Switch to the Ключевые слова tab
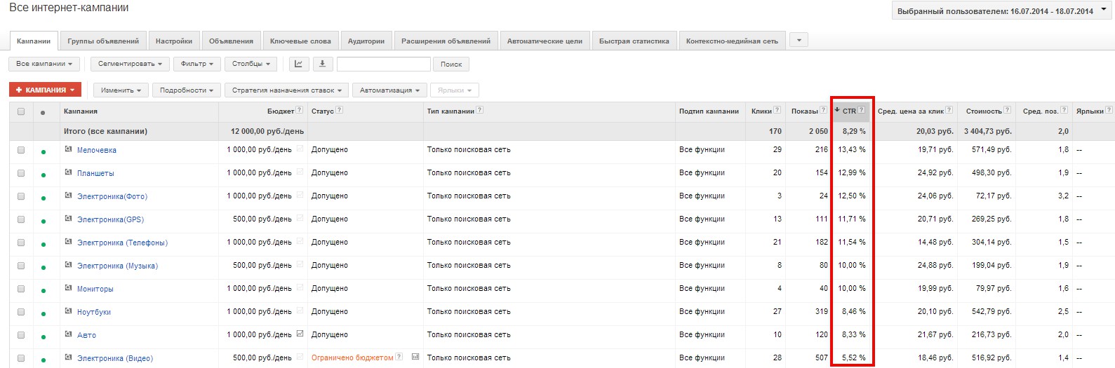This screenshot has height=368, width=1115. pos(300,41)
